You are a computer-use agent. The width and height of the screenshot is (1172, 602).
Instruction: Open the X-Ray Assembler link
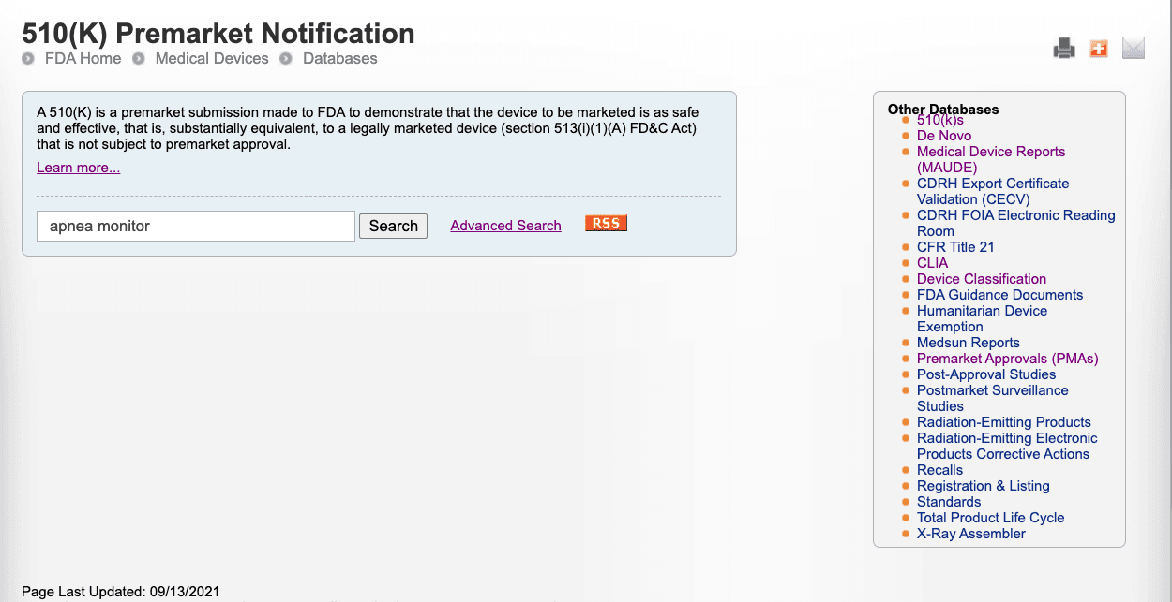[x=971, y=534]
